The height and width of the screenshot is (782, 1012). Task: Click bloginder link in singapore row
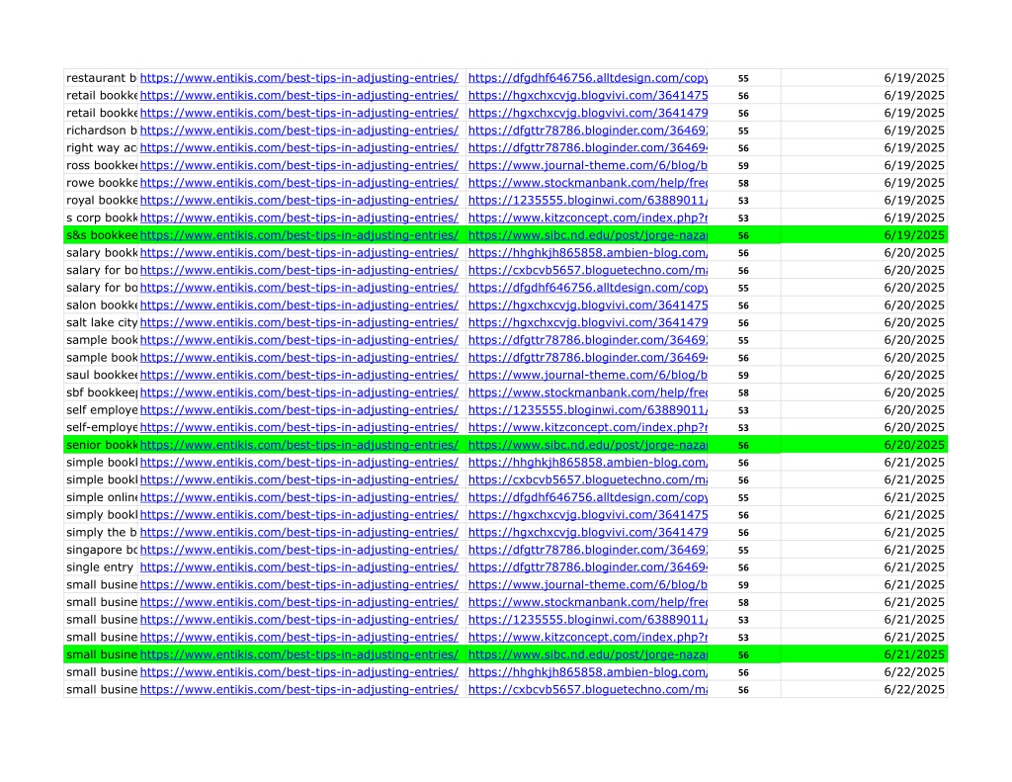[587, 550]
